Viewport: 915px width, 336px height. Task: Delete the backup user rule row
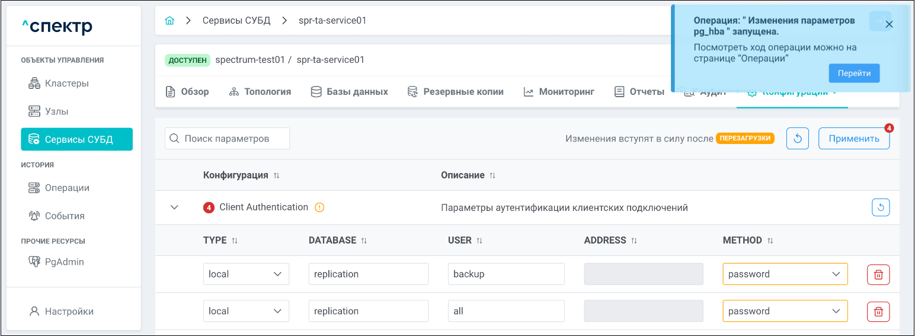click(878, 274)
